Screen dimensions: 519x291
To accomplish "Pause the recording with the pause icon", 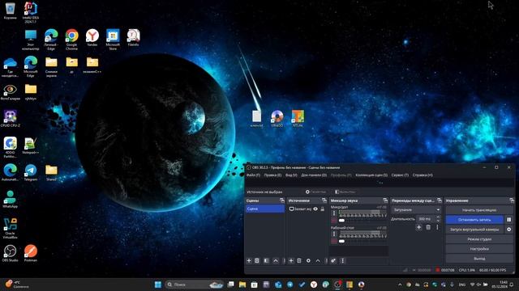I will (x=509, y=219).
